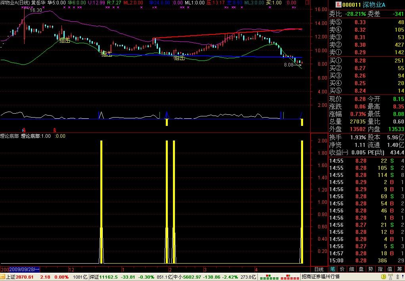Click the signal antenna icon in status bar

tap(390, 277)
